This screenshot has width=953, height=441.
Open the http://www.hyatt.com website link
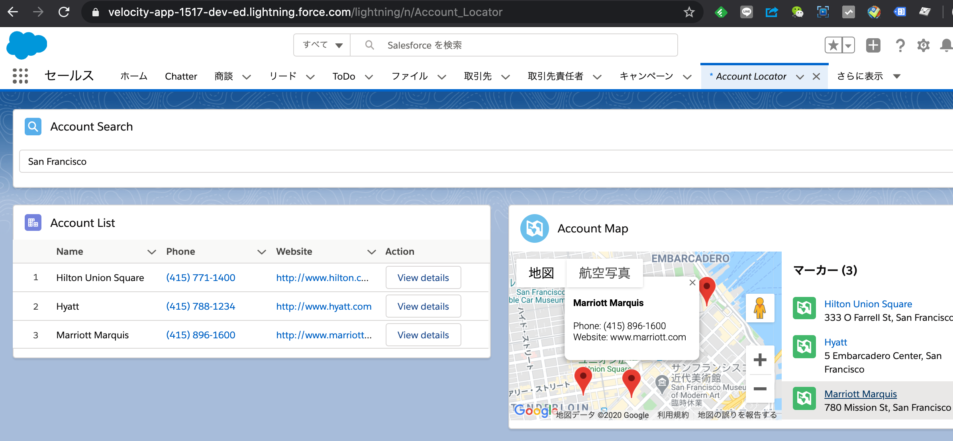[x=324, y=306]
